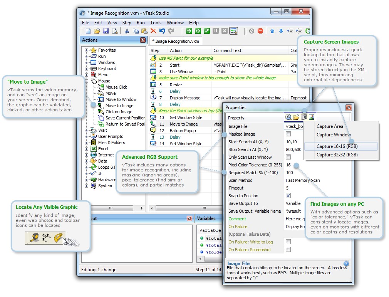
Task: Select Move to Image in Actions tree
Action: pos(119,106)
